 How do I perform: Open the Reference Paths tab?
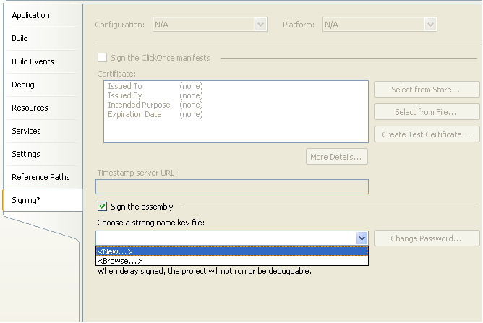[40, 177]
